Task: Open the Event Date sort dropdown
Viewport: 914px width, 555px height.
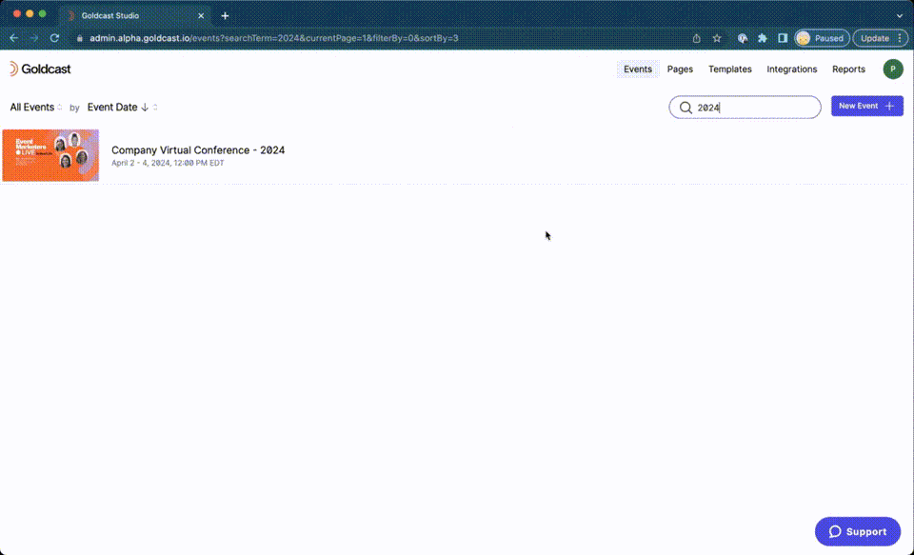Action: (x=123, y=108)
